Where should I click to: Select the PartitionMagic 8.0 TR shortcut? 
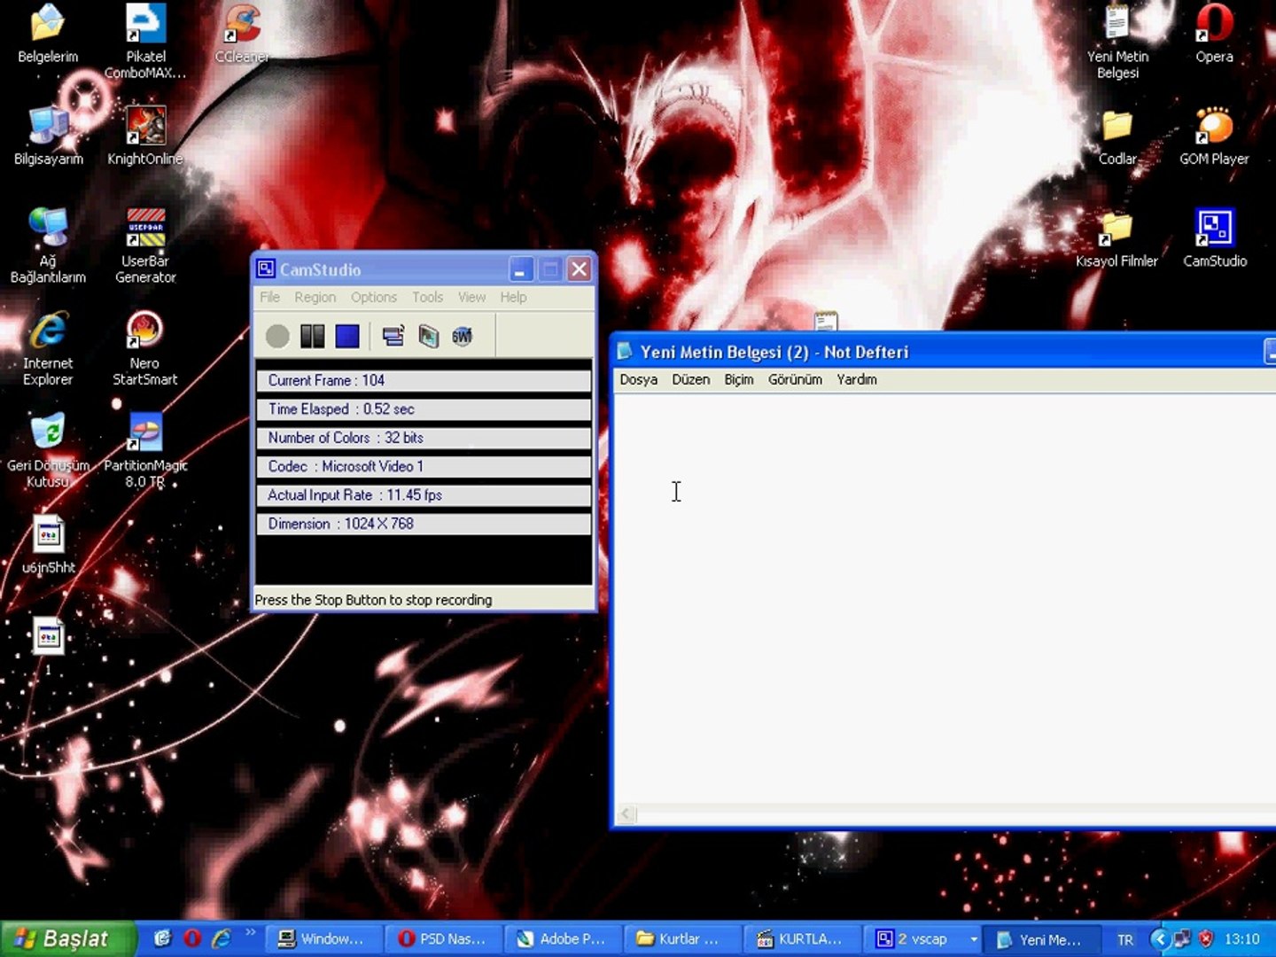(x=145, y=450)
